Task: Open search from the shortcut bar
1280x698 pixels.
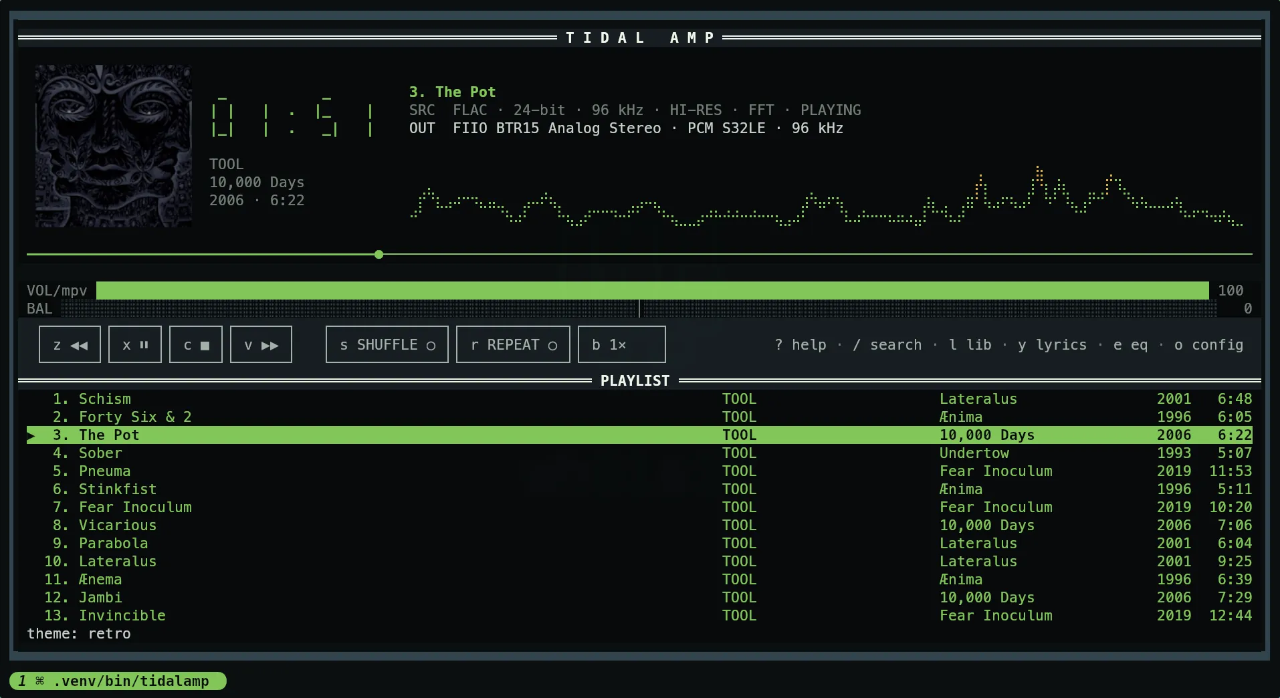Action: (887, 345)
